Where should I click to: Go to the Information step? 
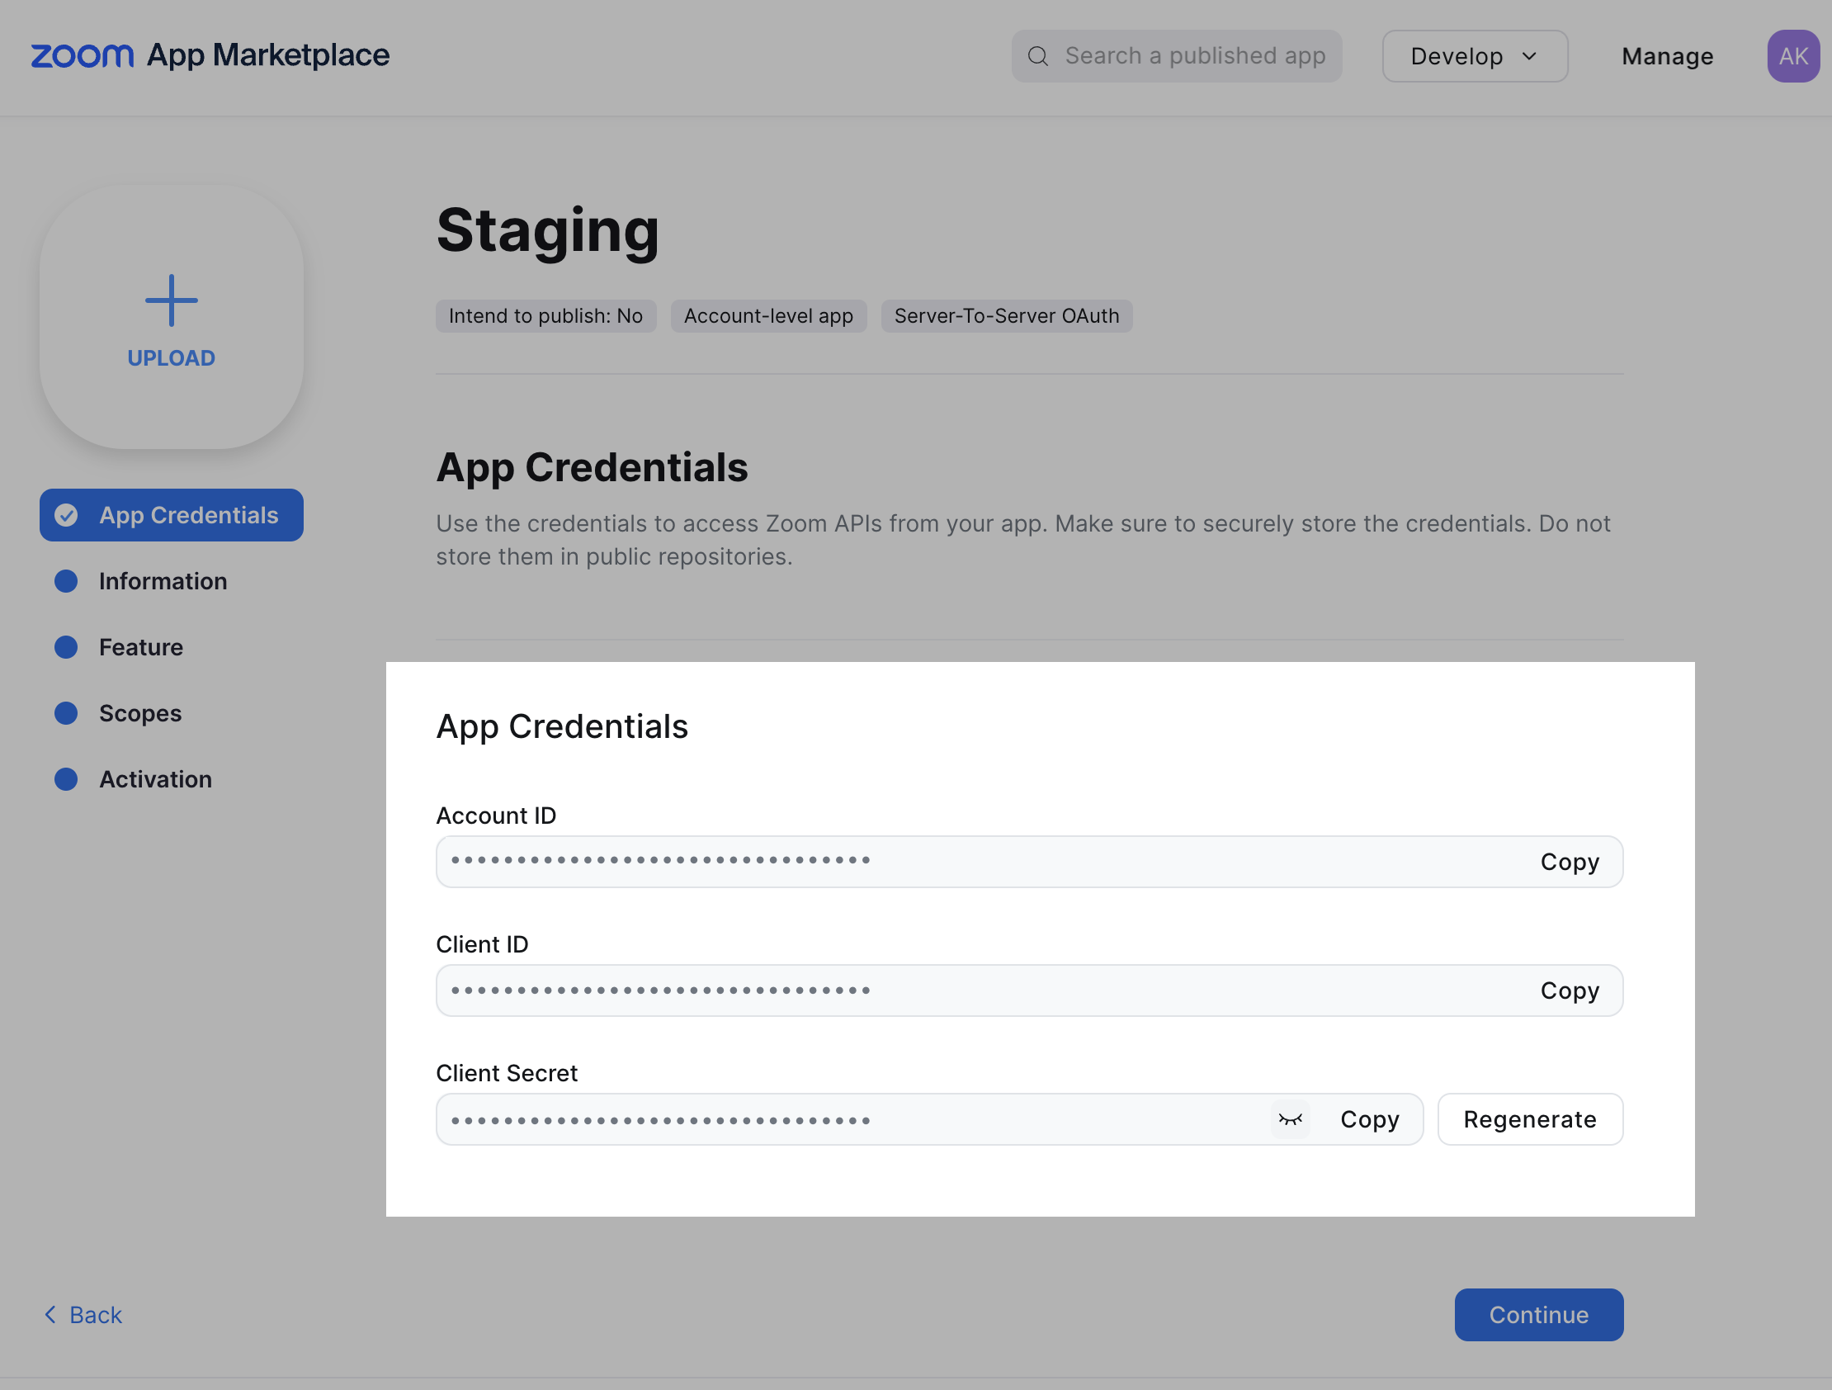point(163,582)
